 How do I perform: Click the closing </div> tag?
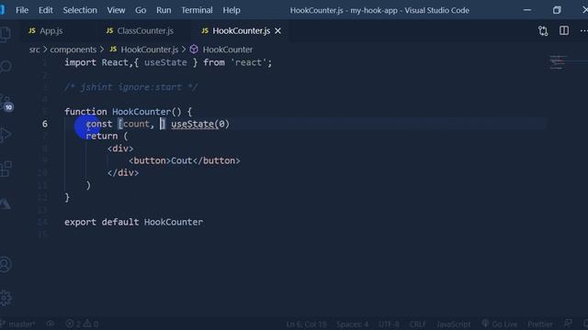123,173
